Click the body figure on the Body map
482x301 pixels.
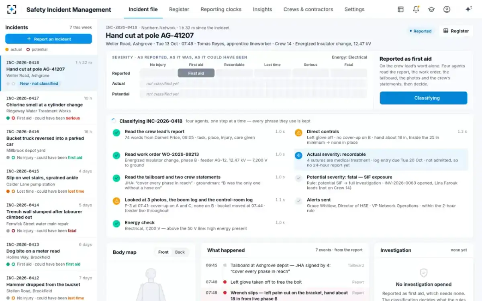151,284
